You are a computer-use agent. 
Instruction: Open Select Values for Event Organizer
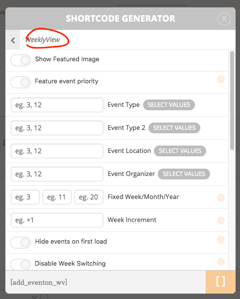[184, 174]
